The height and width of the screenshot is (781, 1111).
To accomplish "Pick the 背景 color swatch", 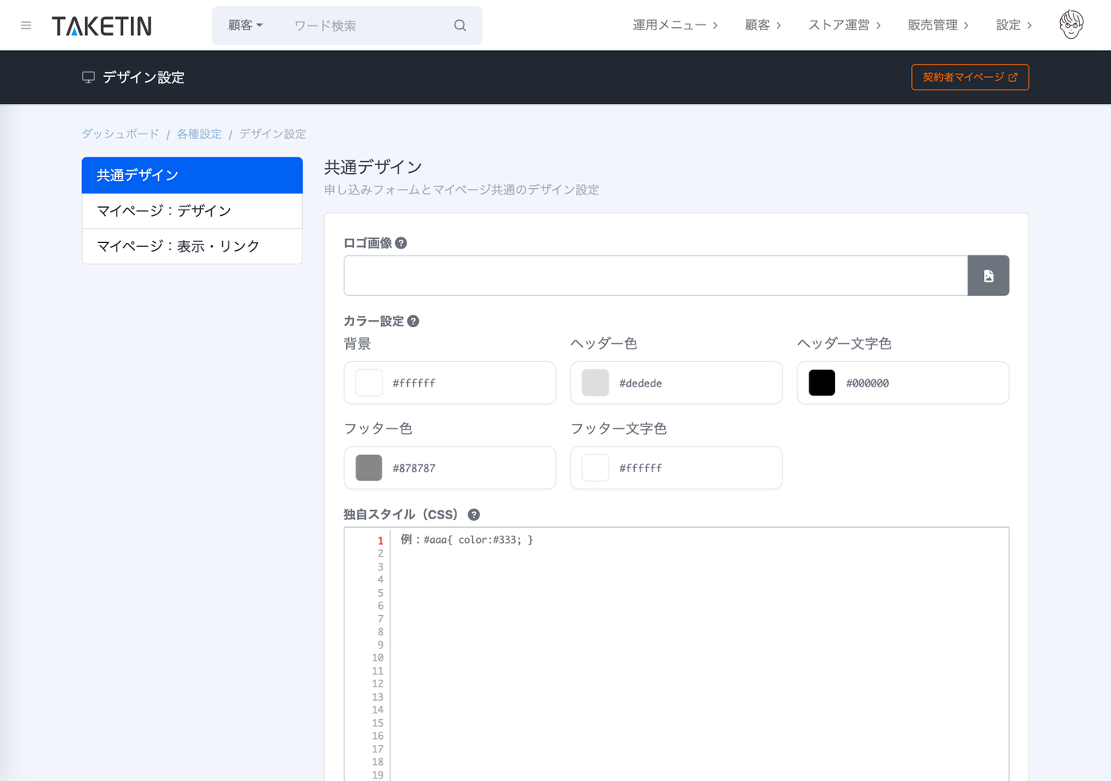I will (x=368, y=383).
